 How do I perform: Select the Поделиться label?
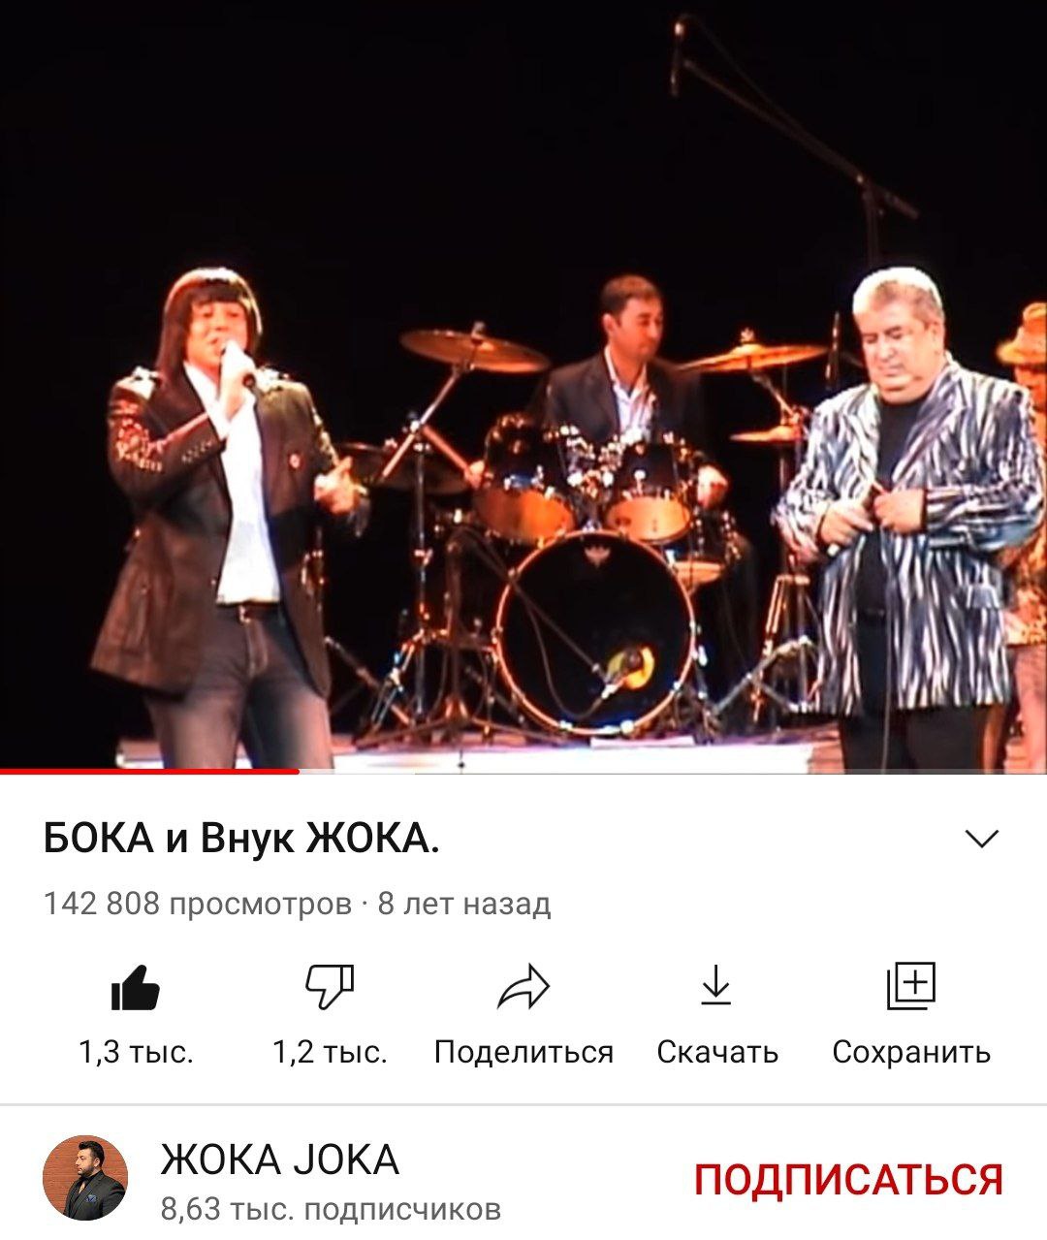pos(523,1052)
